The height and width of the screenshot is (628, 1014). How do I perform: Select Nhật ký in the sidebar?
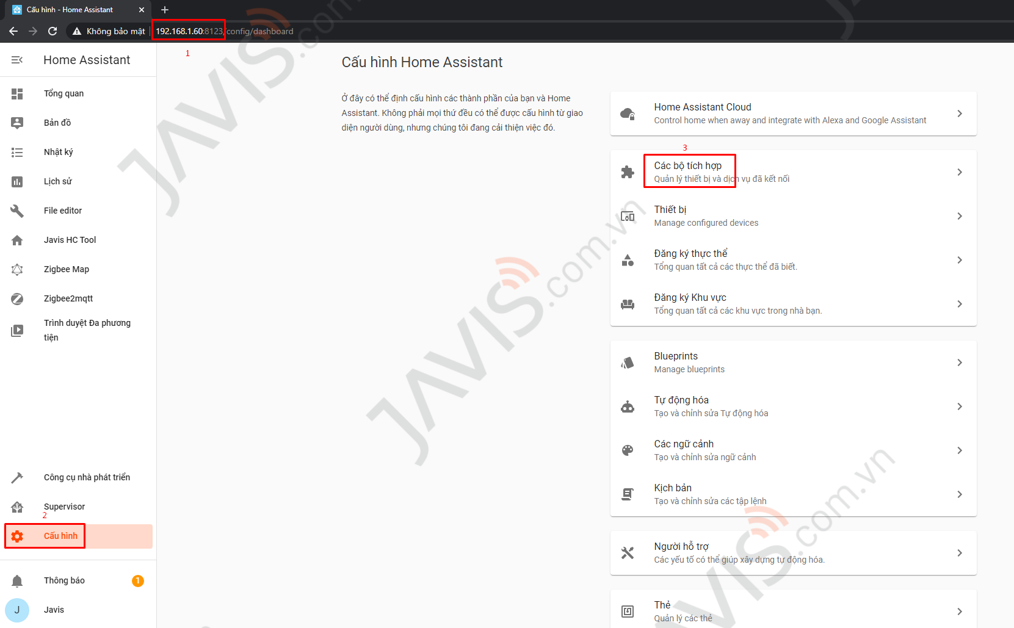pyautogui.click(x=78, y=152)
